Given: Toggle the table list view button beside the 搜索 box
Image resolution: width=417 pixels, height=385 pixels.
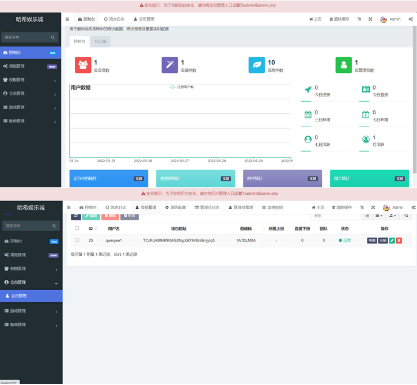Looking at the screenshot, I should 367,216.
